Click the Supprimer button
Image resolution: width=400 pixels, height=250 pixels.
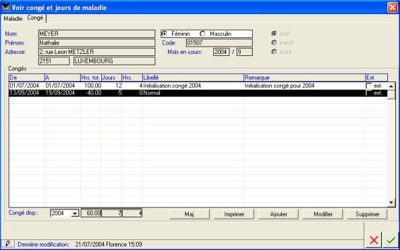pos(367,214)
